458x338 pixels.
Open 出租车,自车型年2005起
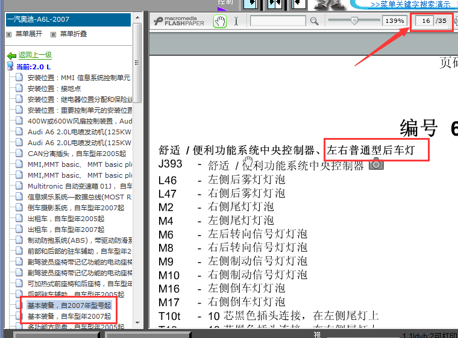tap(66, 219)
